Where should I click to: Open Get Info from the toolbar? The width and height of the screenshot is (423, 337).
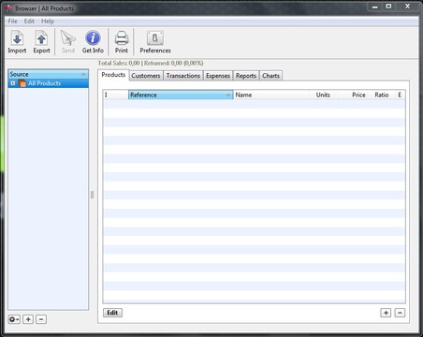click(93, 42)
